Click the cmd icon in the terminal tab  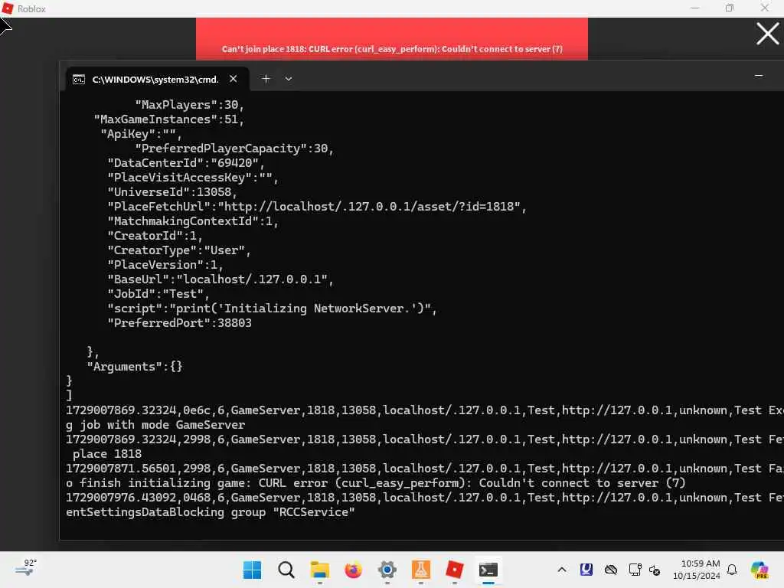79,80
